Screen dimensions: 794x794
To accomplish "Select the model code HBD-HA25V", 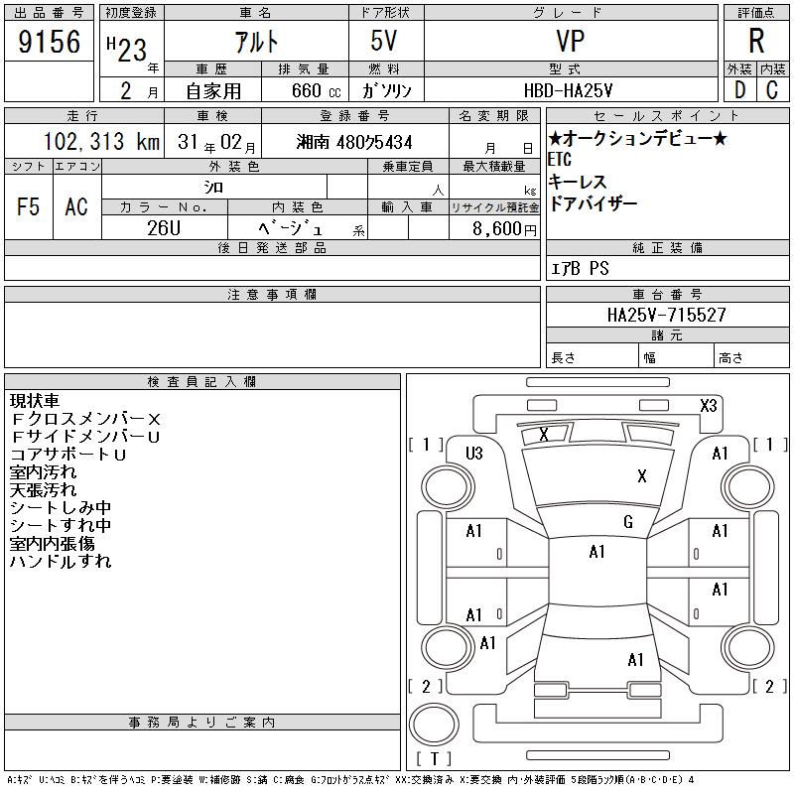I will pos(570,89).
